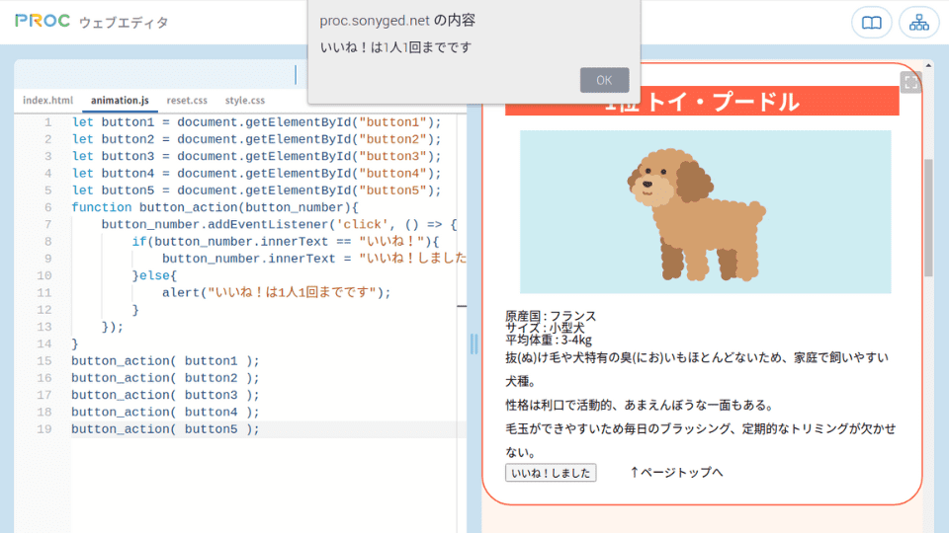
Task: Click the PROC logo
Action: 43,21
